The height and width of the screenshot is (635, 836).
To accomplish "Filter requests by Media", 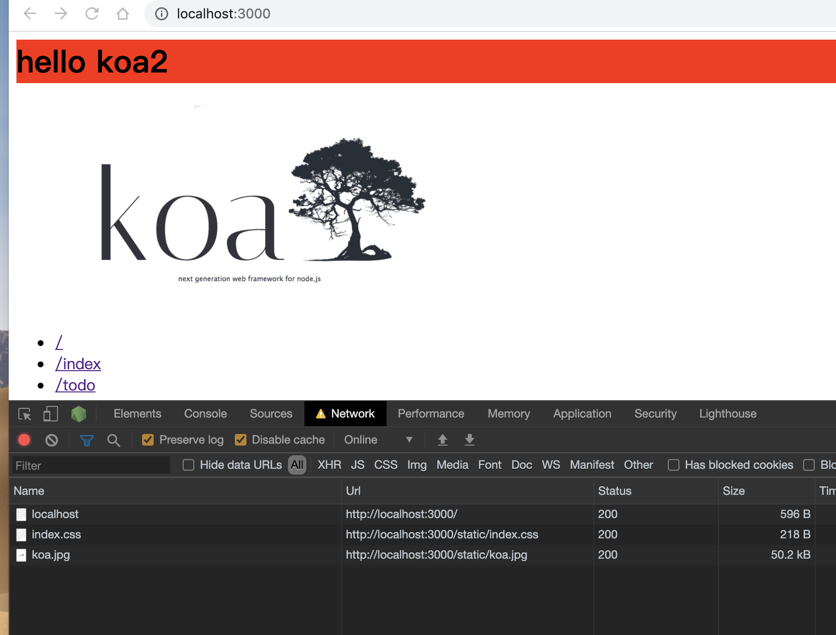I will [x=452, y=465].
